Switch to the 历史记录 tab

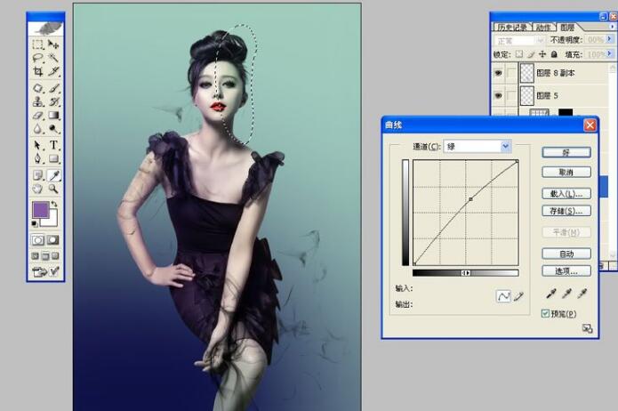(511, 28)
